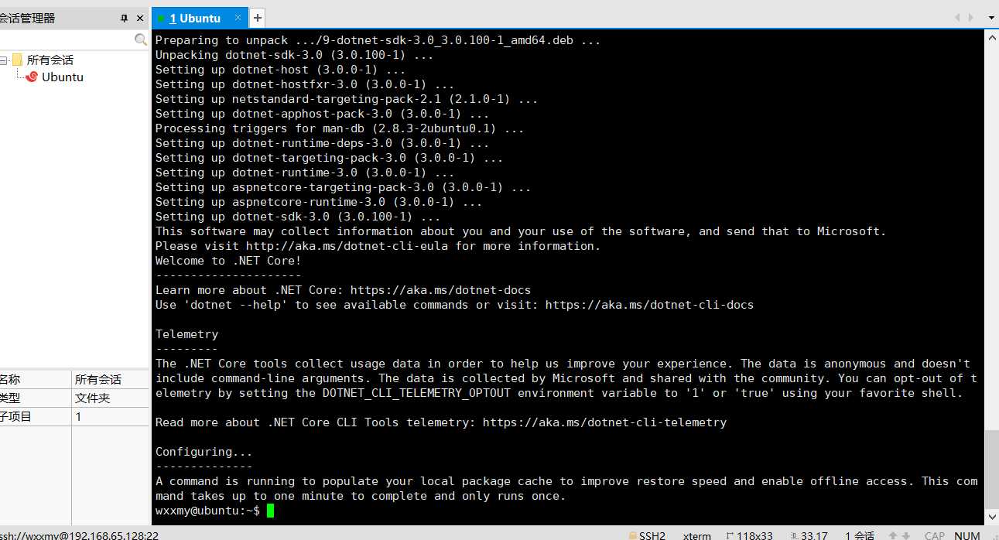Click the SSH2 lock icon in status bar
Screen dimensions: 999x540
(633, 535)
